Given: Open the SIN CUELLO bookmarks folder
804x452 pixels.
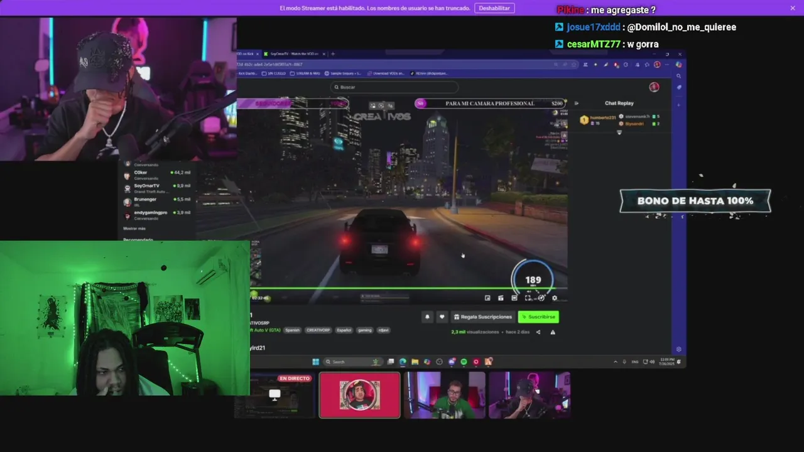Looking at the screenshot, I should click(274, 73).
